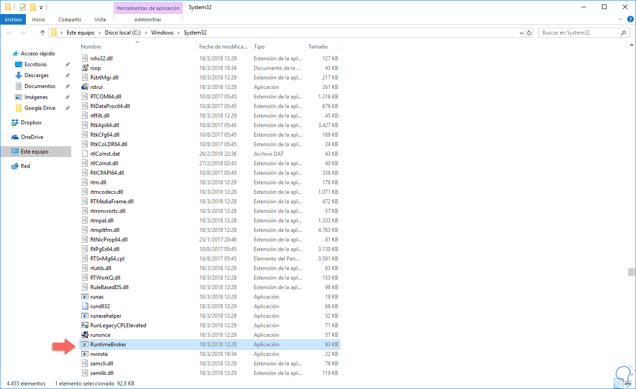Unpin Descargas from Acceso rápido
The image size is (636, 389).
coord(67,75)
